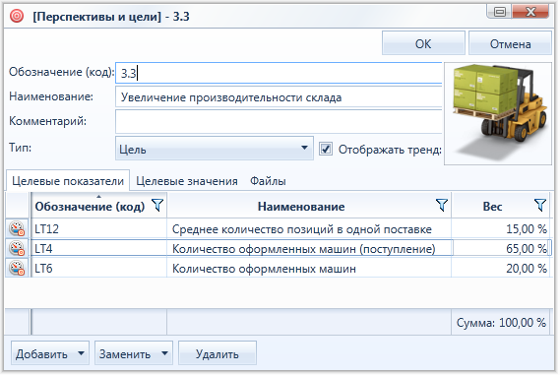Open the Файлы tab
This screenshot has width=560, height=375.
coord(268,181)
